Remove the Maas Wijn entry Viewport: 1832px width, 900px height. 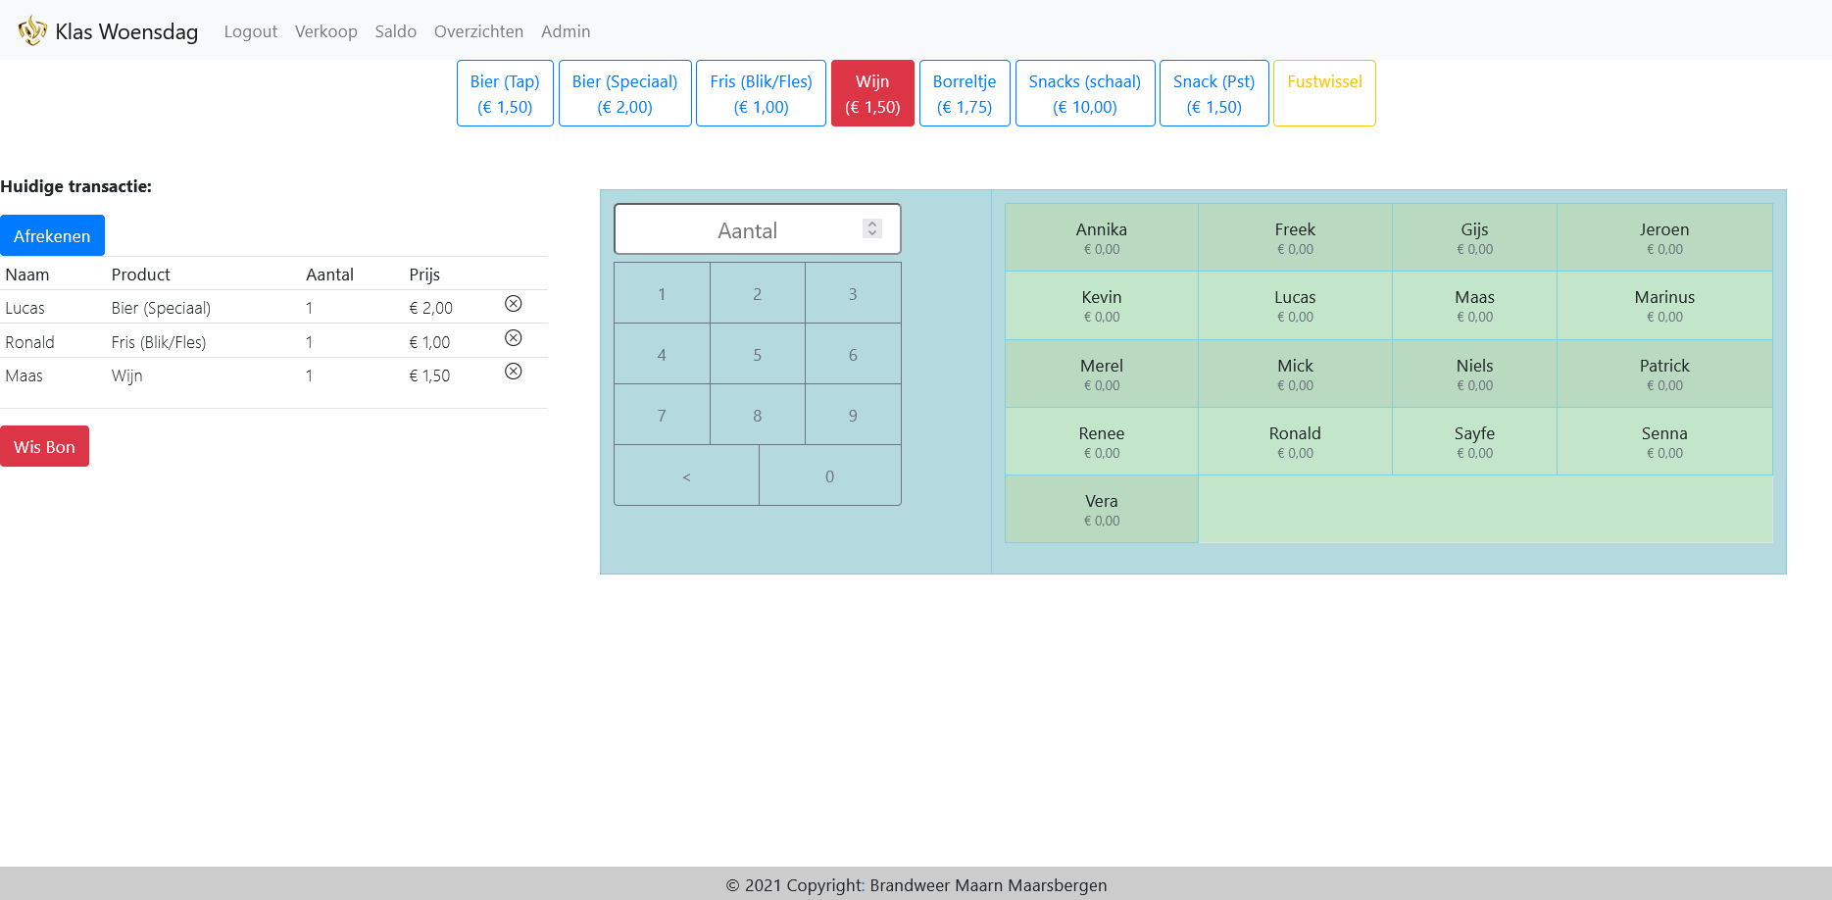point(513,372)
